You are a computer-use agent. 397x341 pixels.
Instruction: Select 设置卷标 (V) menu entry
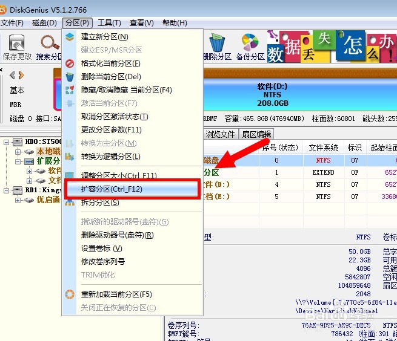132,248
